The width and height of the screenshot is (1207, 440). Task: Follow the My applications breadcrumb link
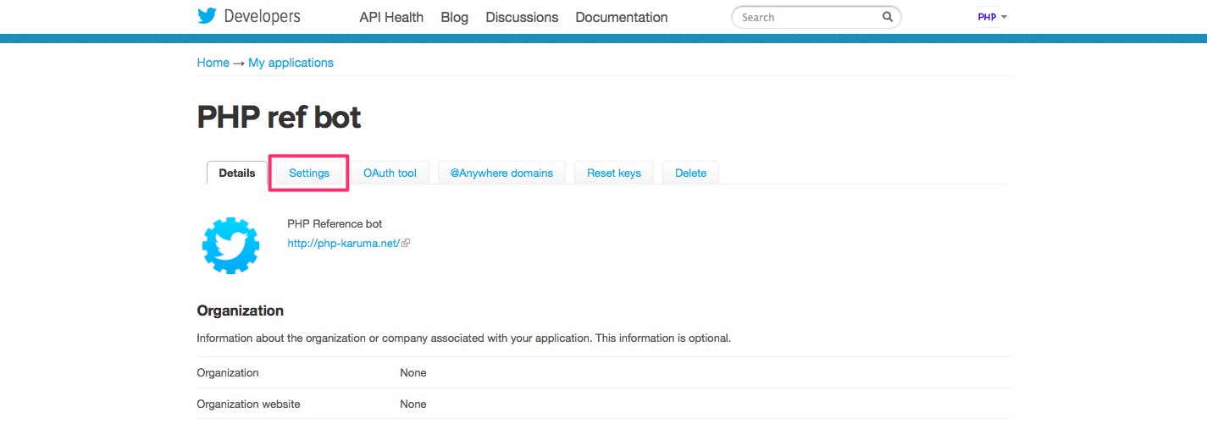pyautogui.click(x=291, y=63)
